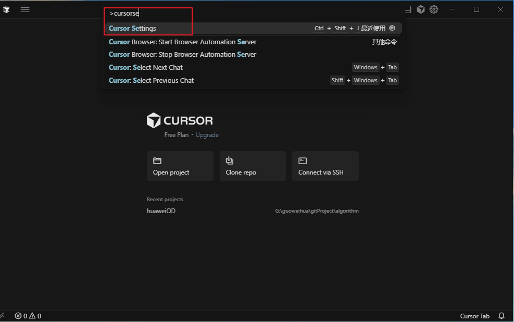Open settings via the title bar gear icon
Image resolution: width=514 pixels, height=322 pixels.
tap(434, 9)
